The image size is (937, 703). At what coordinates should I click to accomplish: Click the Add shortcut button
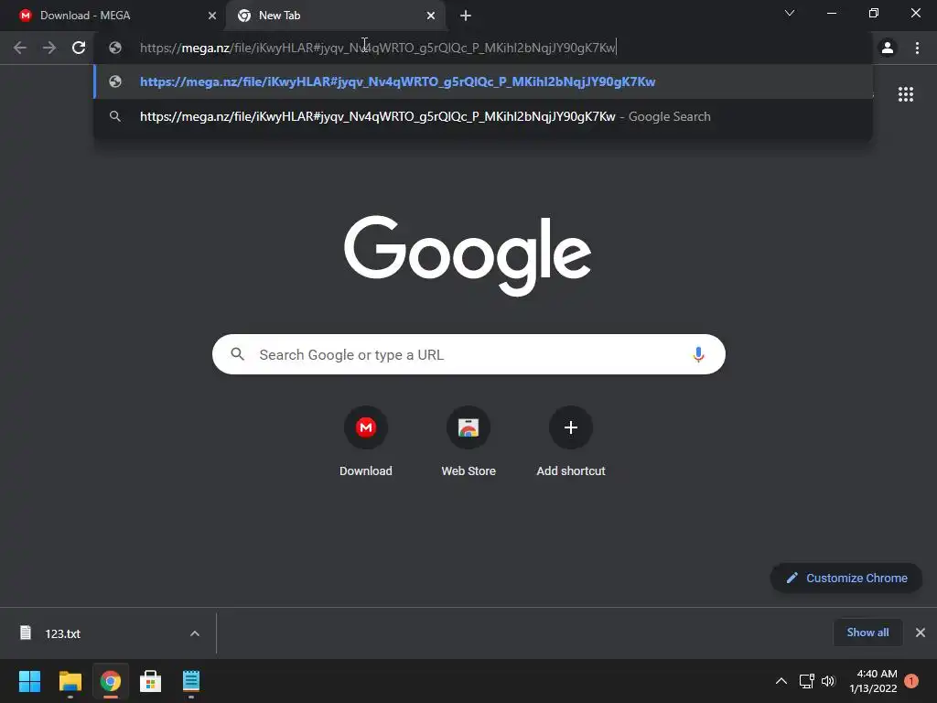[571, 441]
